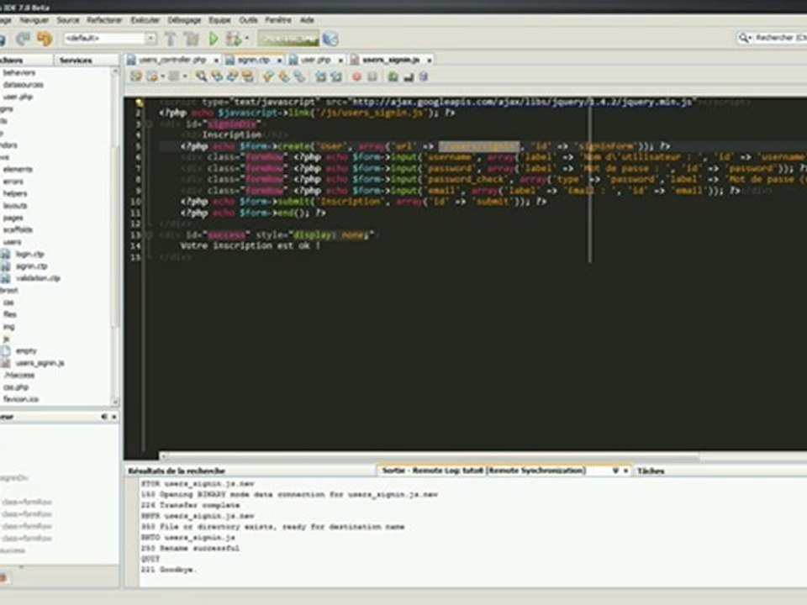Open the Aide menu
The width and height of the screenshot is (807, 605).
[x=307, y=20]
